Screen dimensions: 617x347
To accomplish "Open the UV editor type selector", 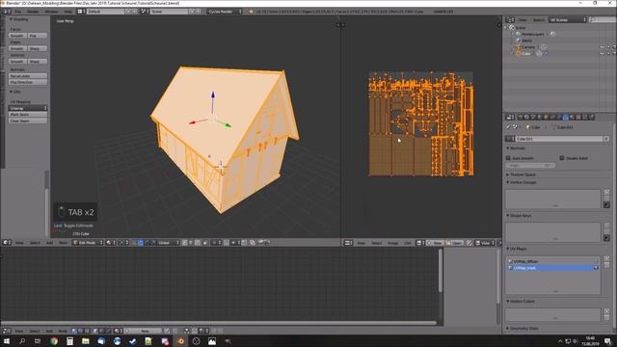I will tap(349, 243).
